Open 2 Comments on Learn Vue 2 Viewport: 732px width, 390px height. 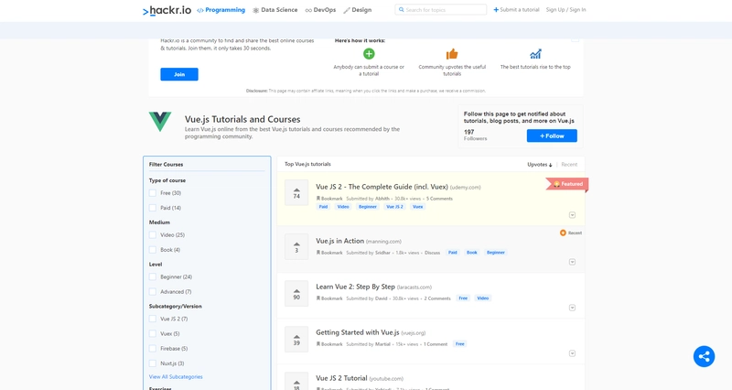coord(437,298)
